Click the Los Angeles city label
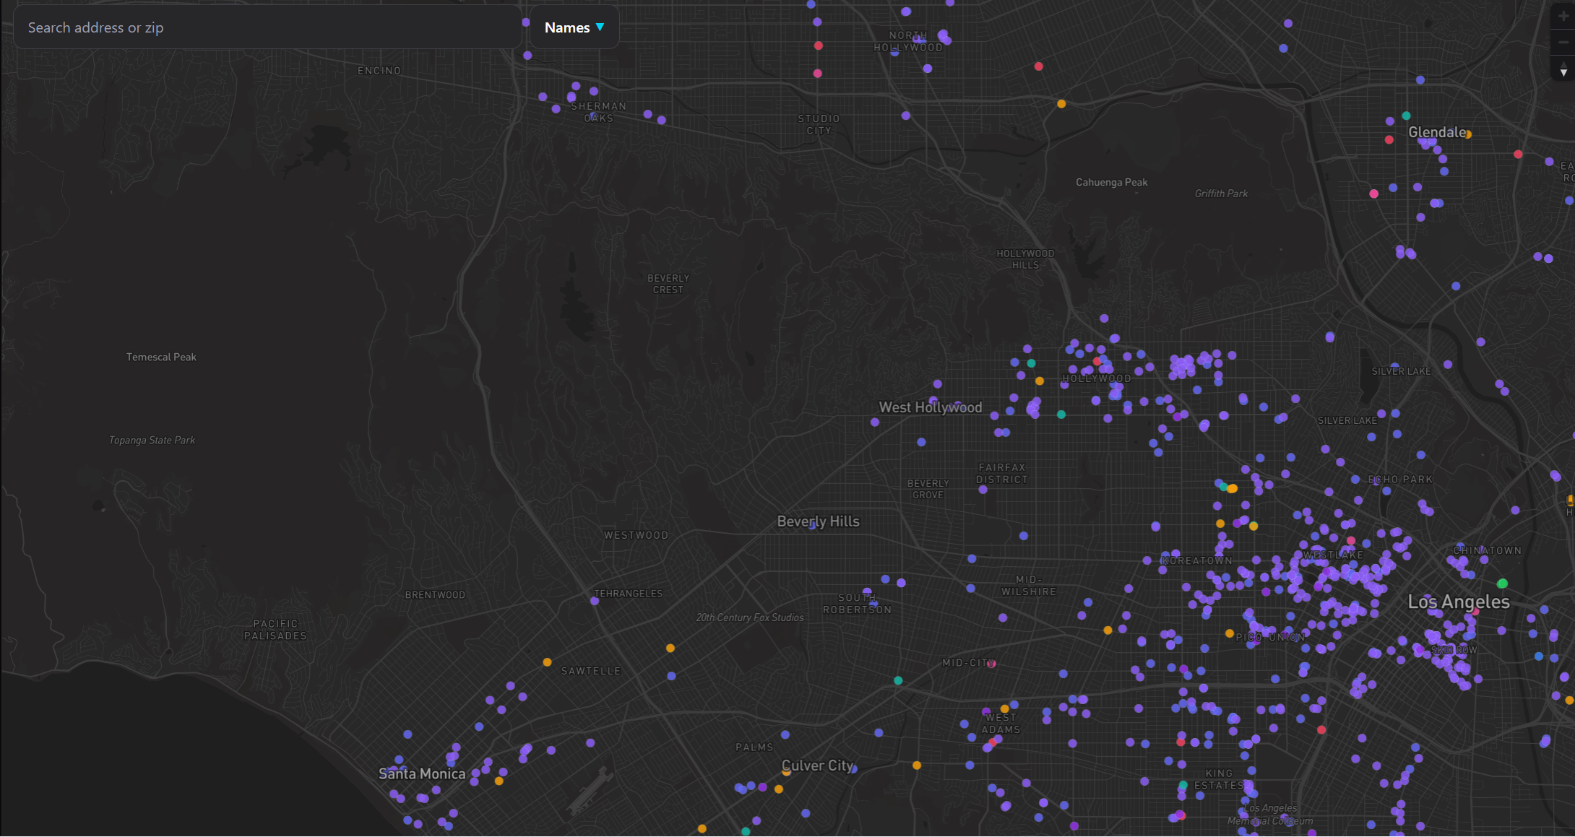The width and height of the screenshot is (1575, 837). click(1458, 602)
